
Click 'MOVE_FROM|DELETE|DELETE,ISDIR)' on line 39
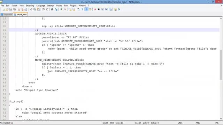click(x=60, y=60)
